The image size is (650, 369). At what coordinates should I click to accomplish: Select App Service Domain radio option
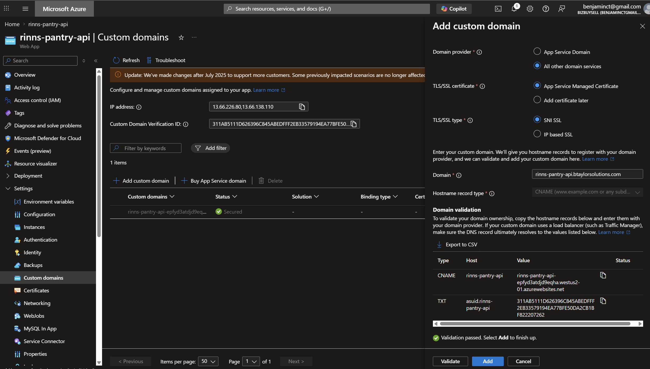[537, 52]
